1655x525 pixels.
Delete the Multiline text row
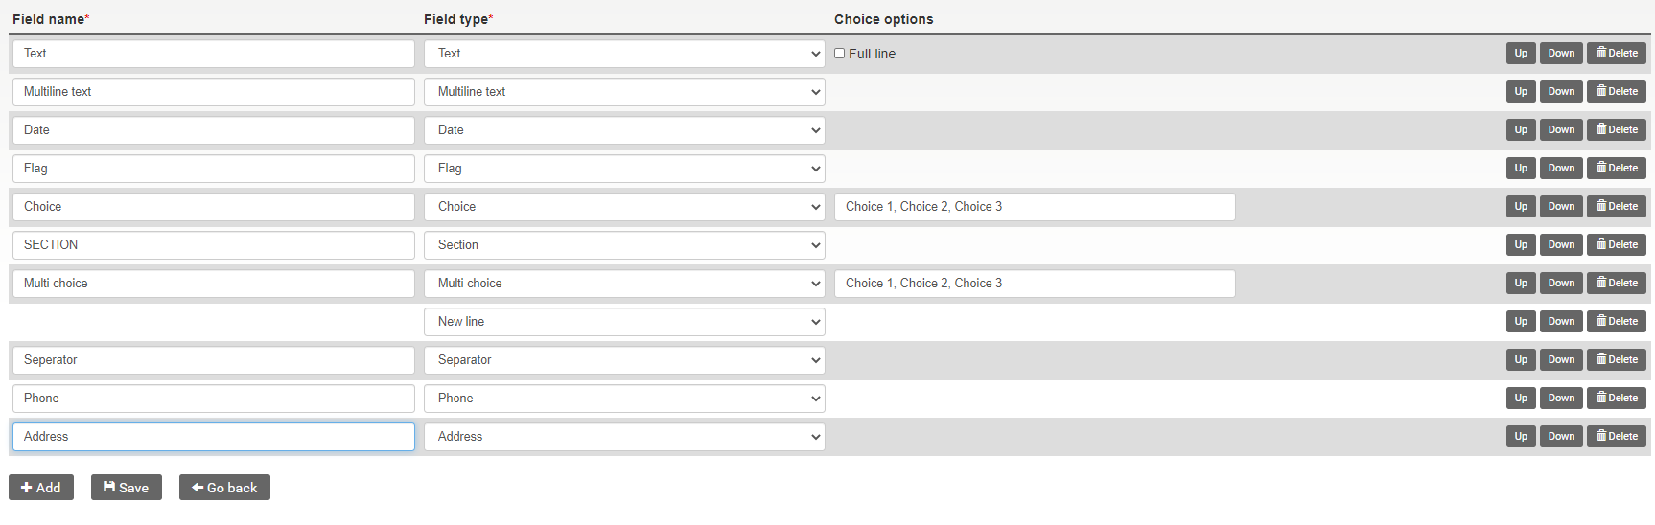coord(1616,92)
